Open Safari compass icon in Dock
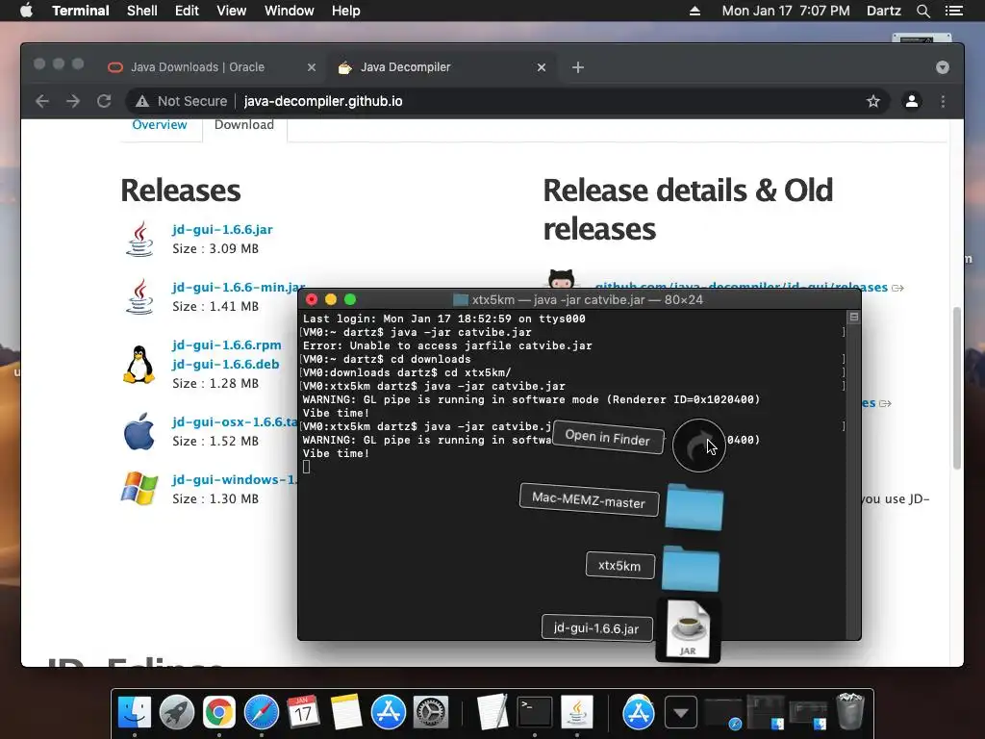Screen dimensions: 985x739 click(x=262, y=712)
